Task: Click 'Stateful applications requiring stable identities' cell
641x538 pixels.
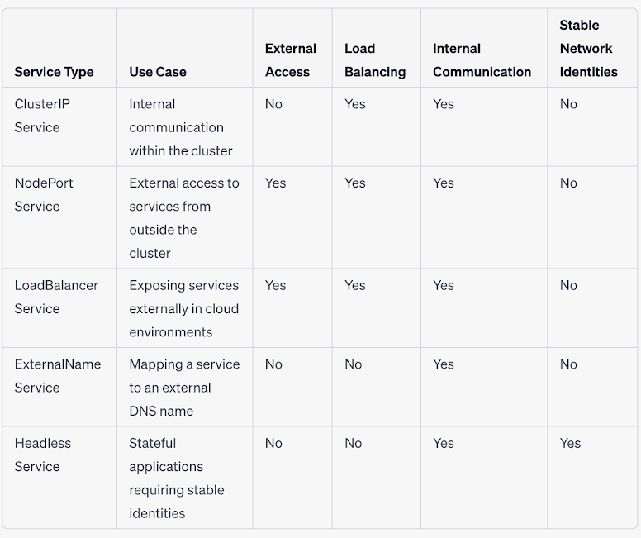Action: tap(176, 478)
